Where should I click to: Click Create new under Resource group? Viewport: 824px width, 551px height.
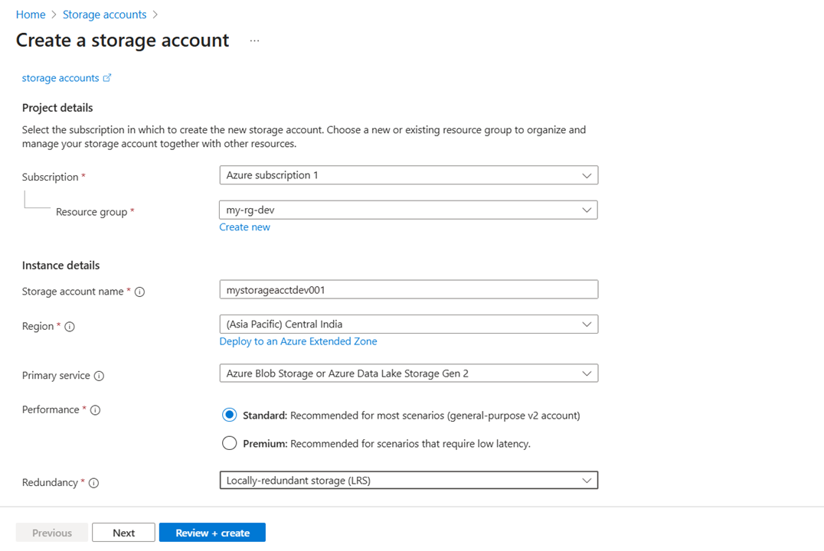pyautogui.click(x=244, y=227)
